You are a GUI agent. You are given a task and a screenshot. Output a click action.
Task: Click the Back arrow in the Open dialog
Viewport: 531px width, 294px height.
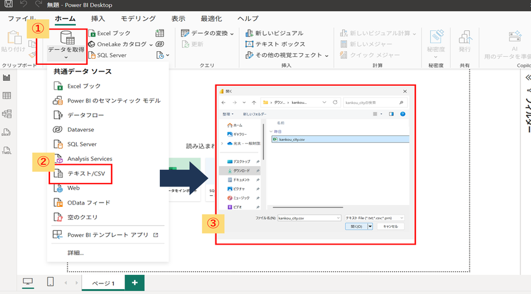(x=224, y=103)
